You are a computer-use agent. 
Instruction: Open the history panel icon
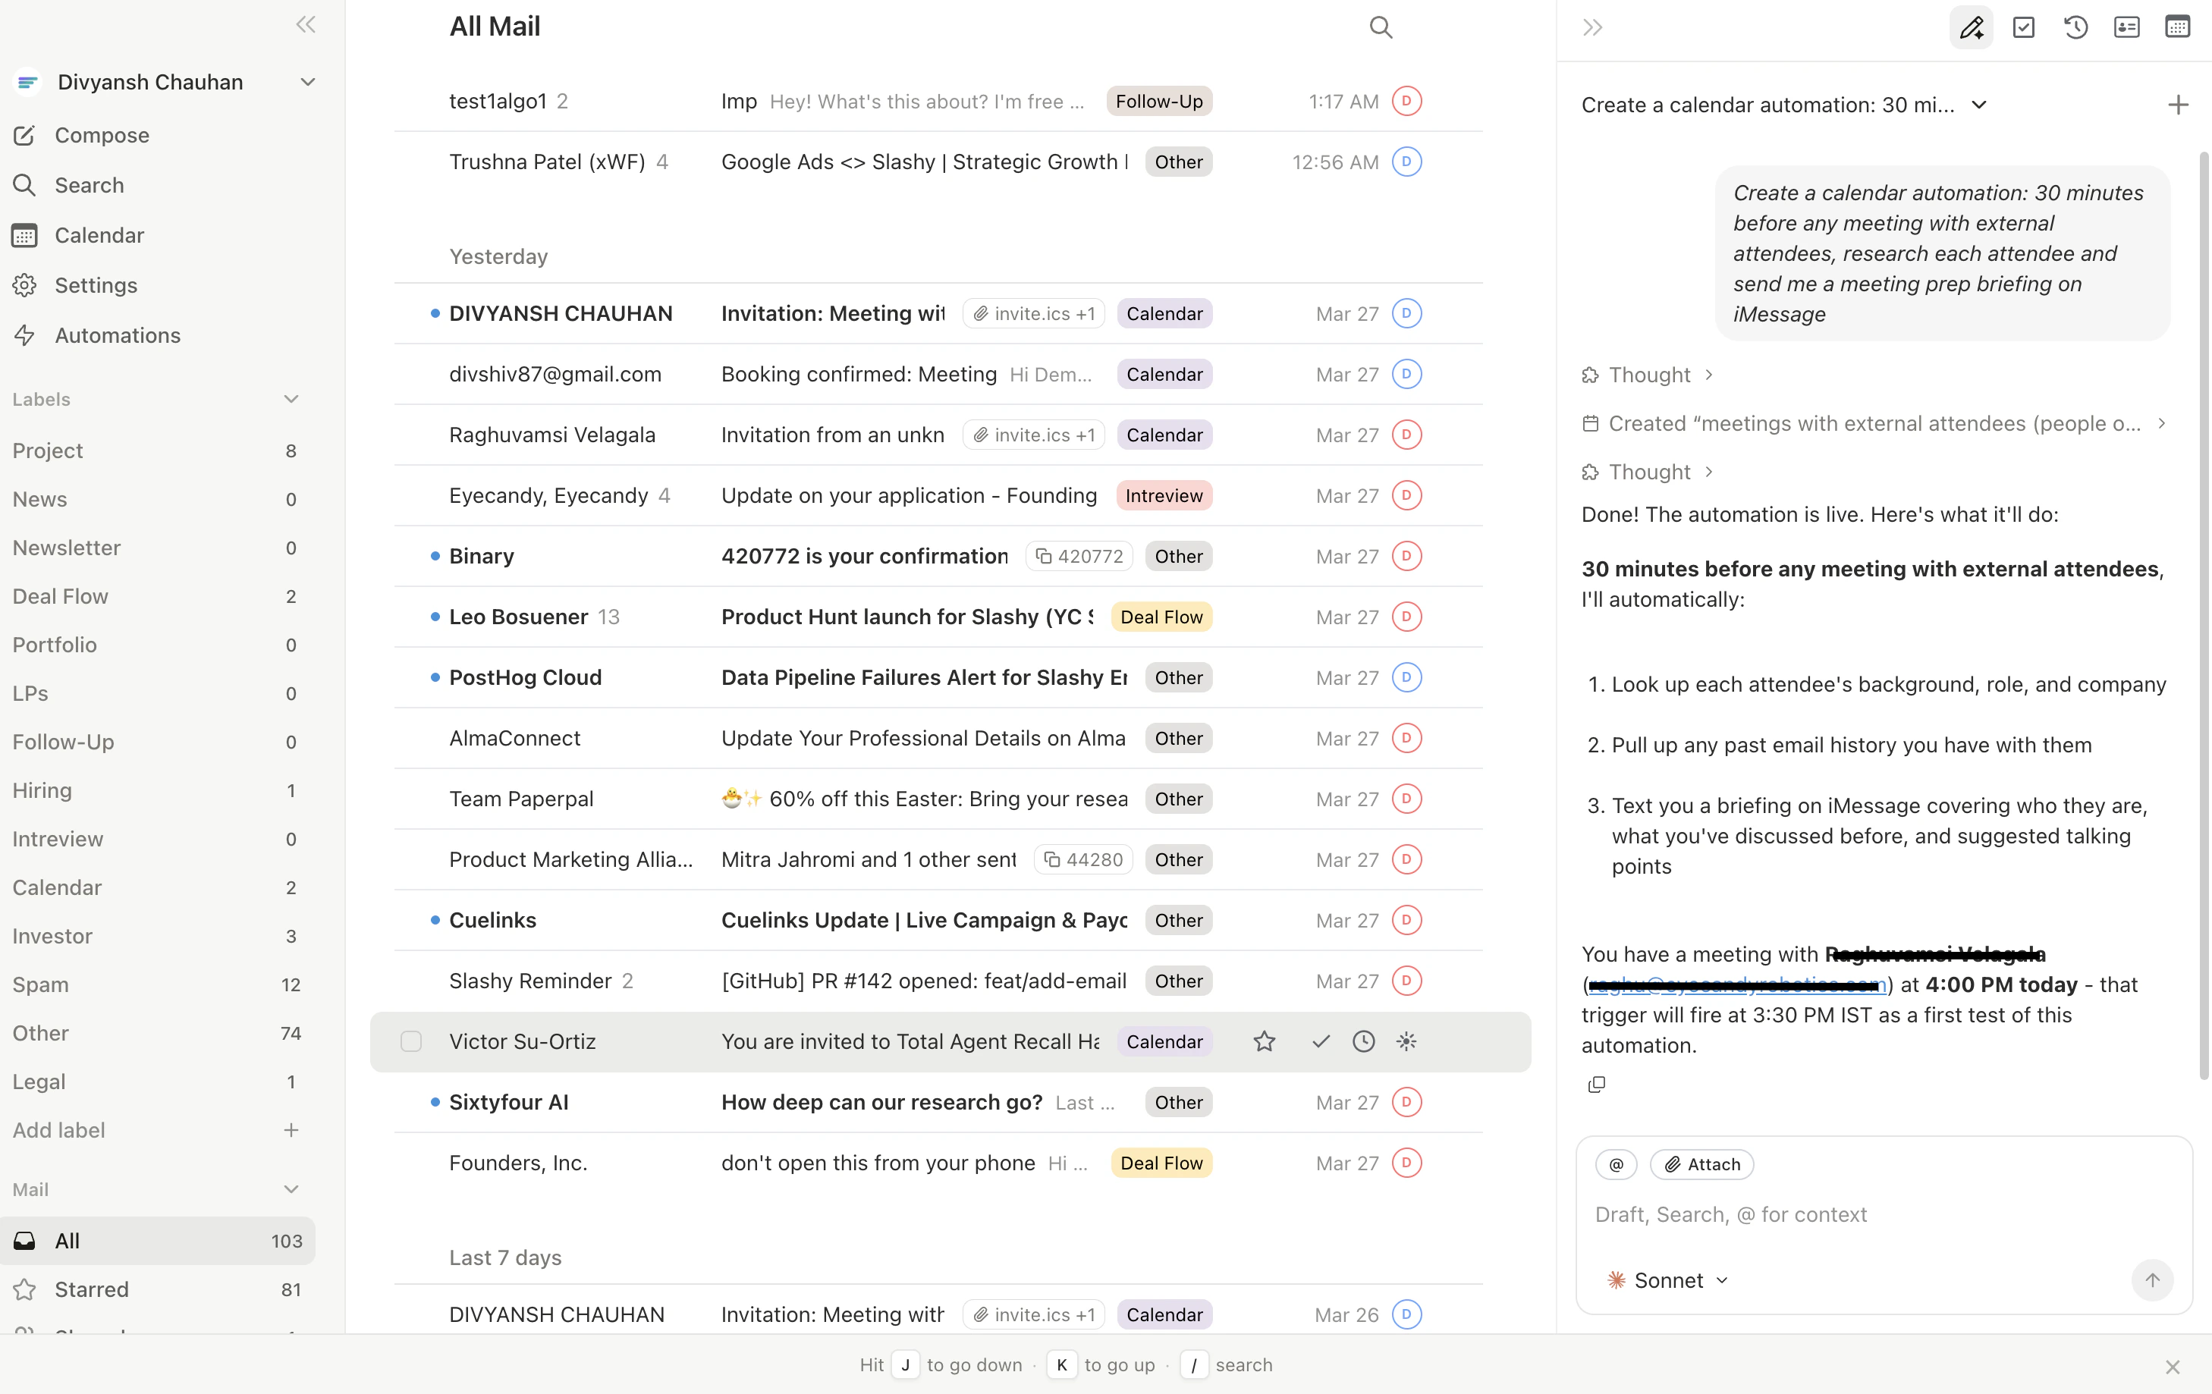pos(2075,27)
